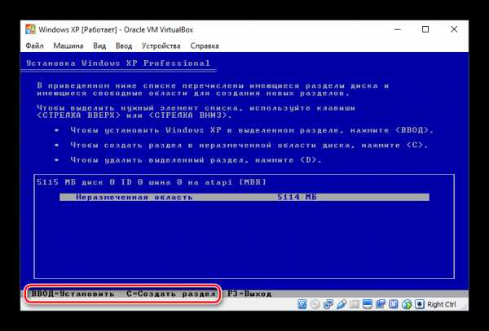The width and height of the screenshot is (489, 331).
Task: Open the Машина menu
Action: coord(68,46)
